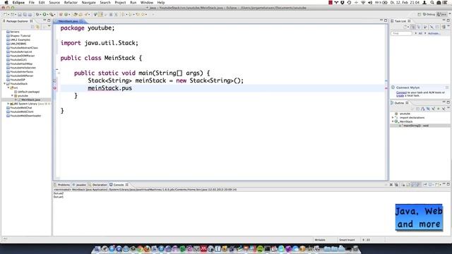Collapse the youtube package node
The width and height of the screenshot is (452, 254).
12,96
